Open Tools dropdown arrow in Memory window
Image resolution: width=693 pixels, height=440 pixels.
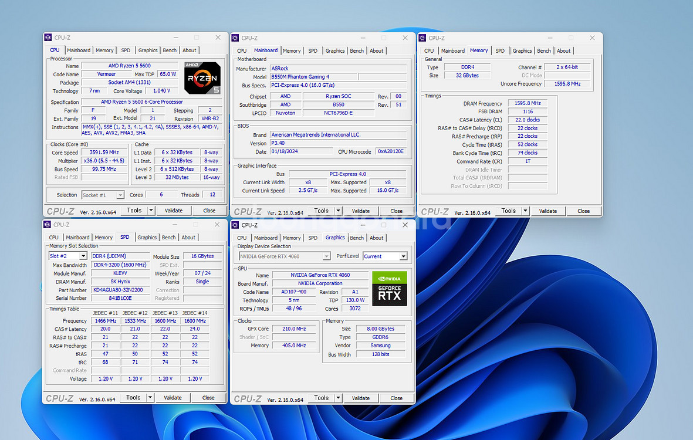point(526,211)
